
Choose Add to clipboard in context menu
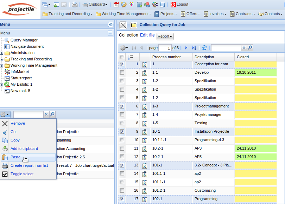point(24,149)
